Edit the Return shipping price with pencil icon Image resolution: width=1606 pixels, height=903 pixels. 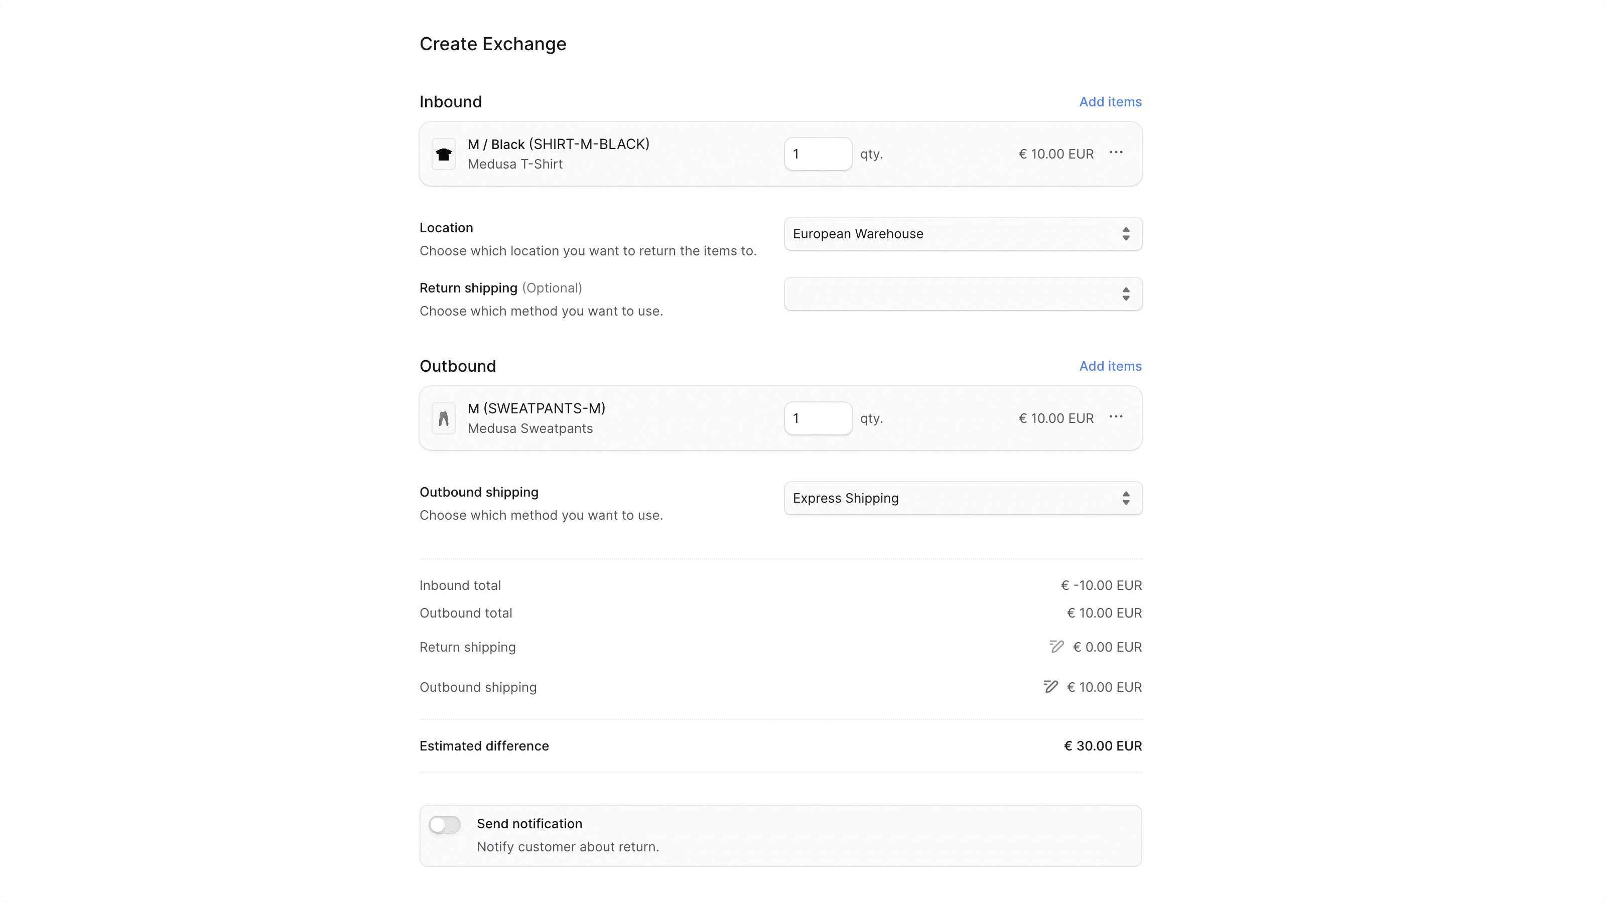1056,646
